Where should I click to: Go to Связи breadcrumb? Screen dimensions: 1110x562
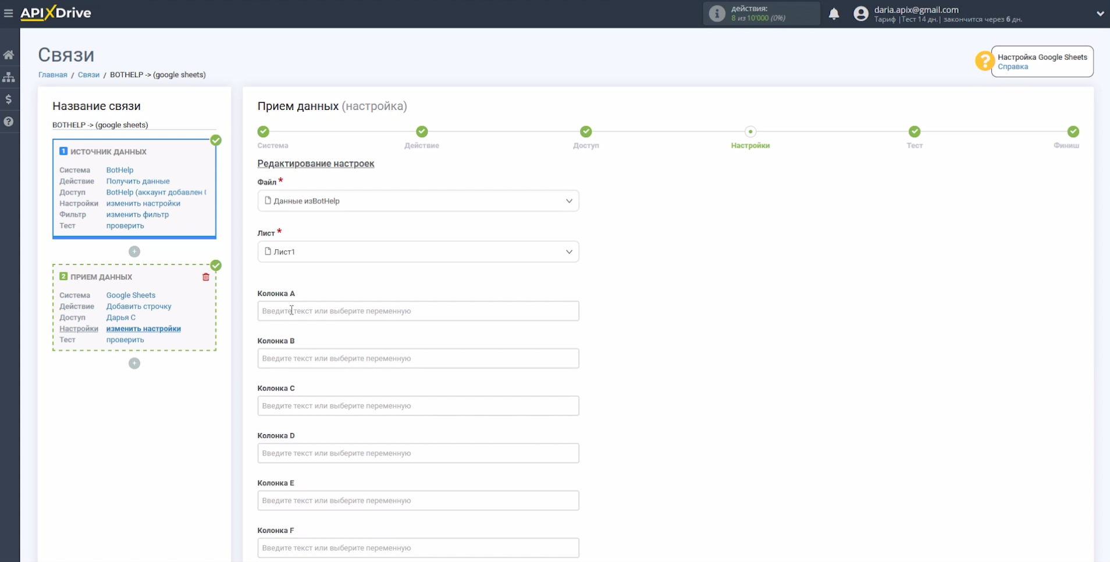tap(88, 74)
